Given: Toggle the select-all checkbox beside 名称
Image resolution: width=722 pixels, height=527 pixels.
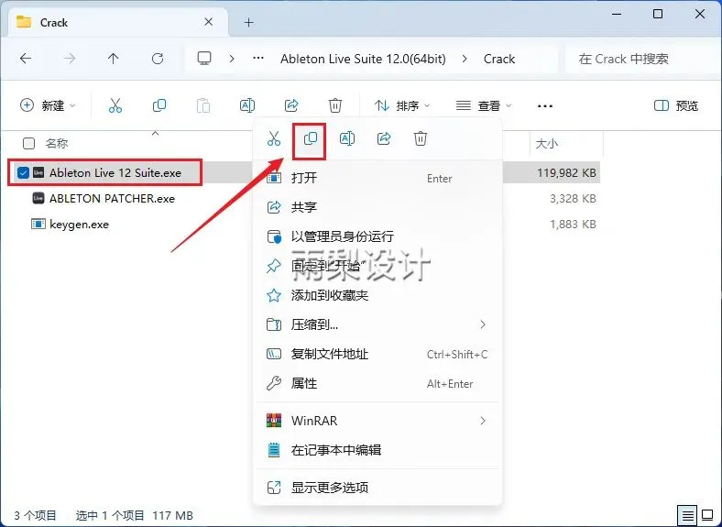Looking at the screenshot, I should 28,144.
